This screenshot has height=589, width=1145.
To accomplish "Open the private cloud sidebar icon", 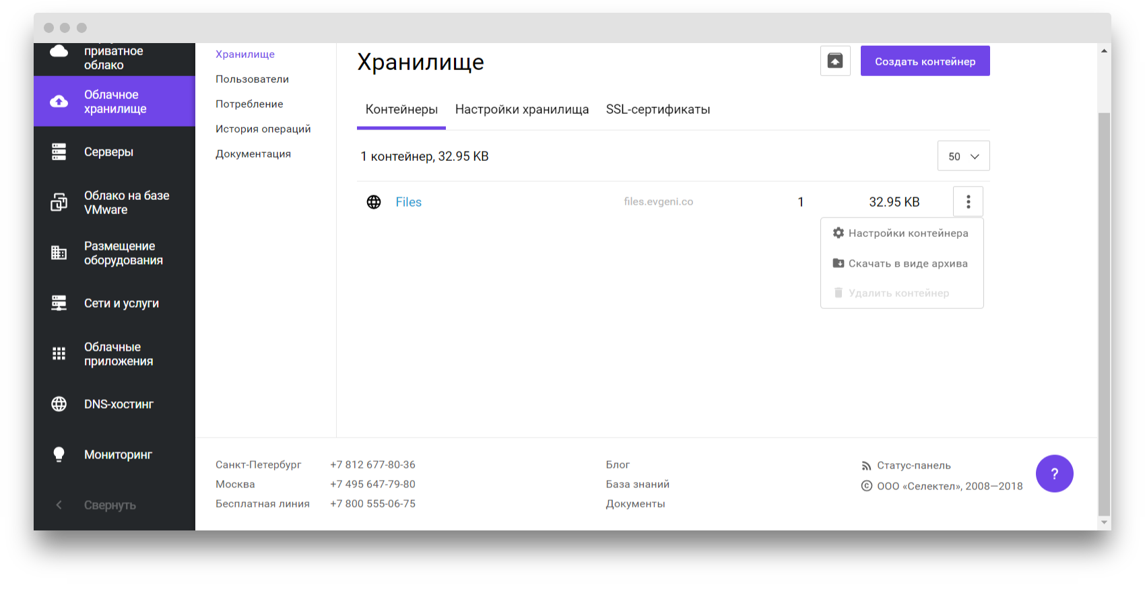I will coord(59,51).
